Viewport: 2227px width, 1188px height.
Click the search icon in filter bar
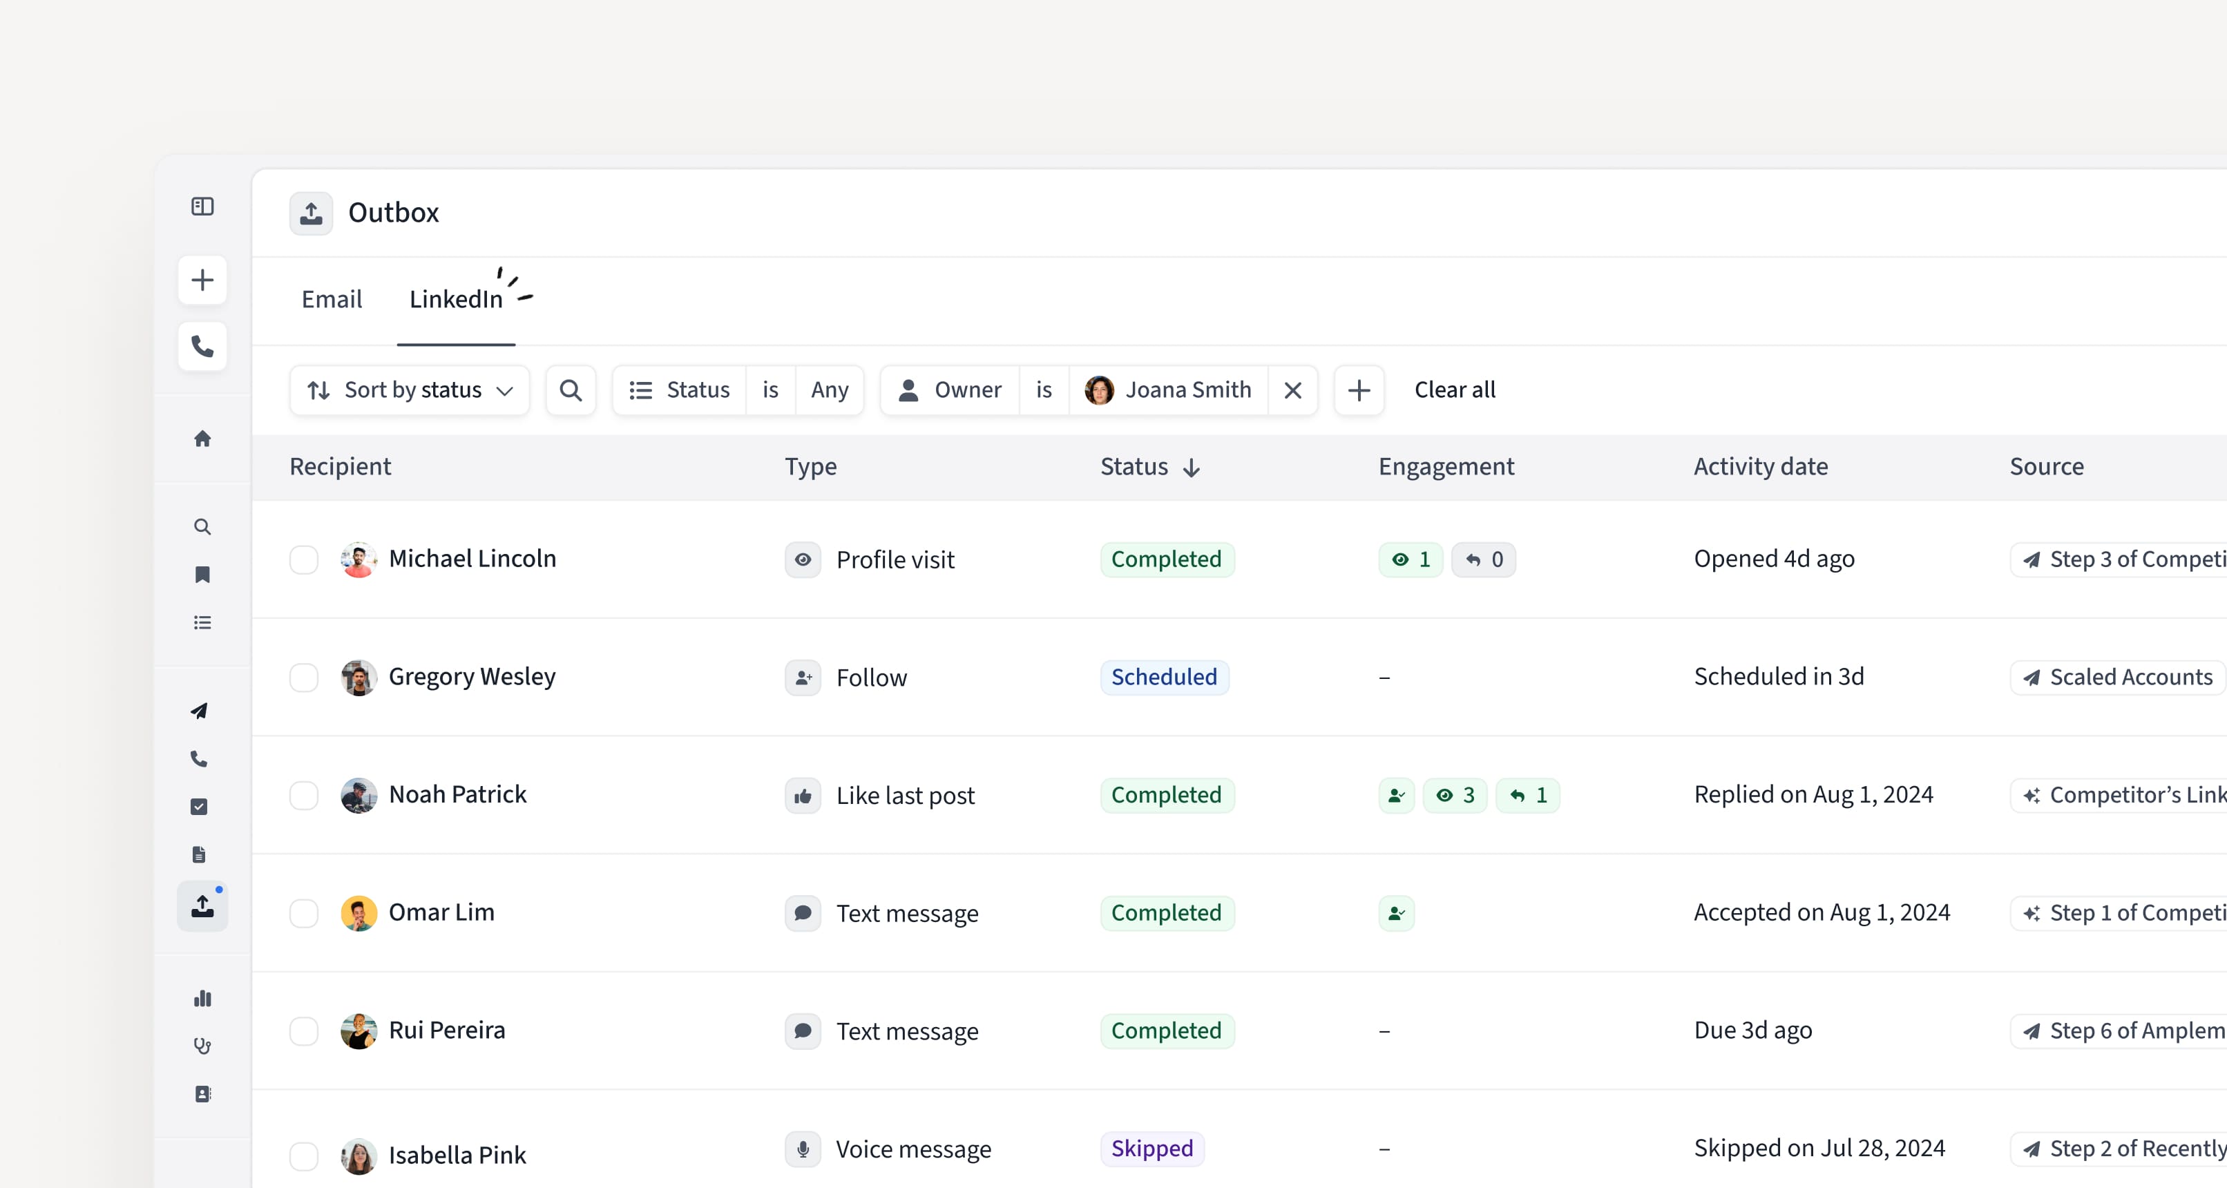pyautogui.click(x=571, y=391)
